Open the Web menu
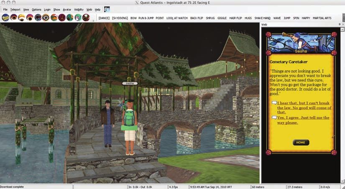345x189 pixels. 89,10
